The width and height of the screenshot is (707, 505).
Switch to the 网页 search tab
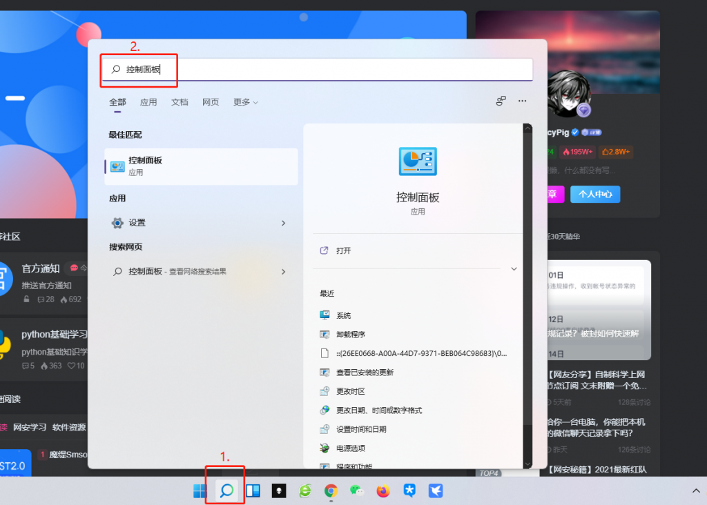coord(211,102)
